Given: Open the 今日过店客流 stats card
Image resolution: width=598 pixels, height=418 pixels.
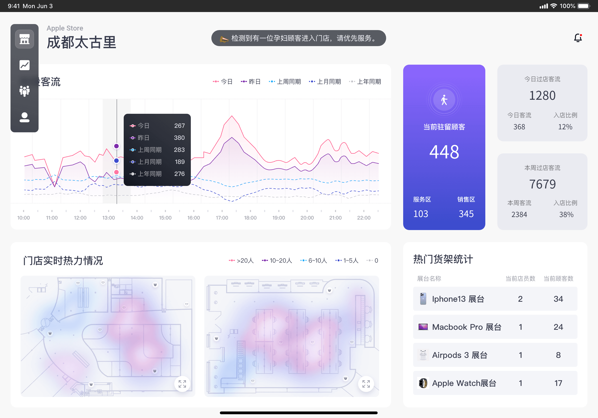Looking at the screenshot, I should point(542,103).
